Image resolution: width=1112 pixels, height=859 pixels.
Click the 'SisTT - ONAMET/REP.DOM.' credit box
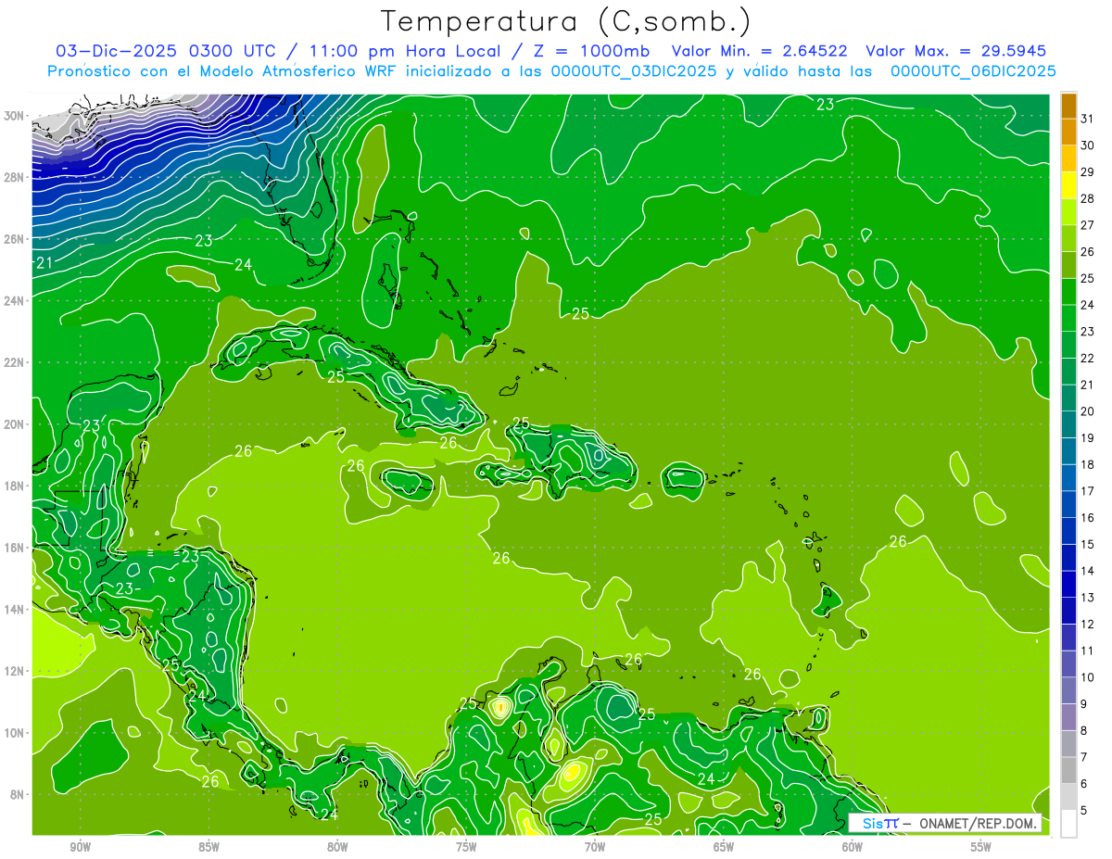(944, 823)
